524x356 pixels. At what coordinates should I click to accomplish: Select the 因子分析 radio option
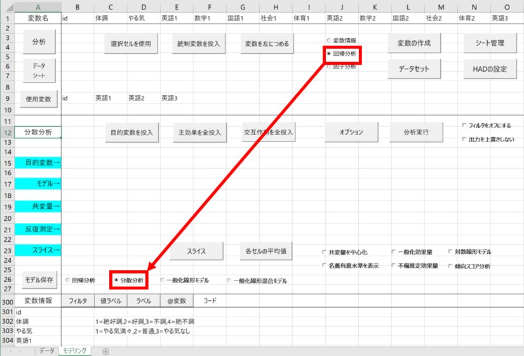coord(329,67)
